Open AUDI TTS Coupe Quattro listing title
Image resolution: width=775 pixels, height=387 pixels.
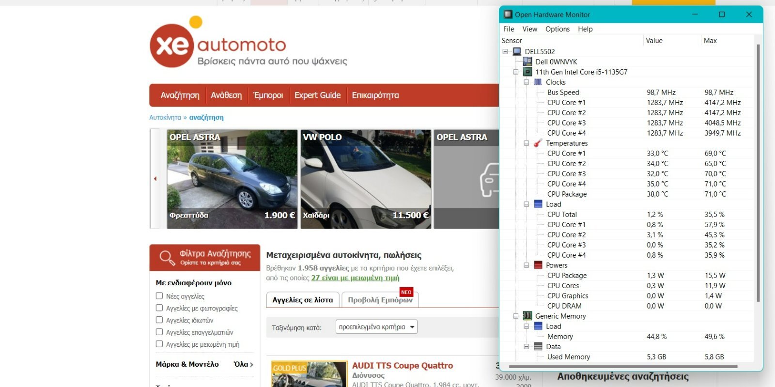[403, 365]
